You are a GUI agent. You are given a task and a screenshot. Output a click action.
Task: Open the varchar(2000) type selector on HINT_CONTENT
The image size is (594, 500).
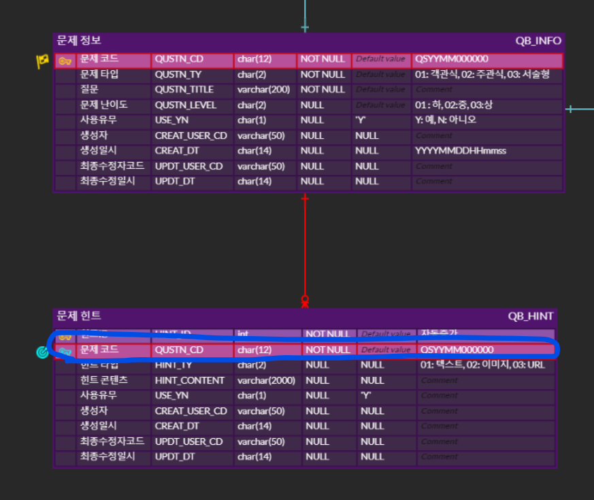(x=264, y=380)
